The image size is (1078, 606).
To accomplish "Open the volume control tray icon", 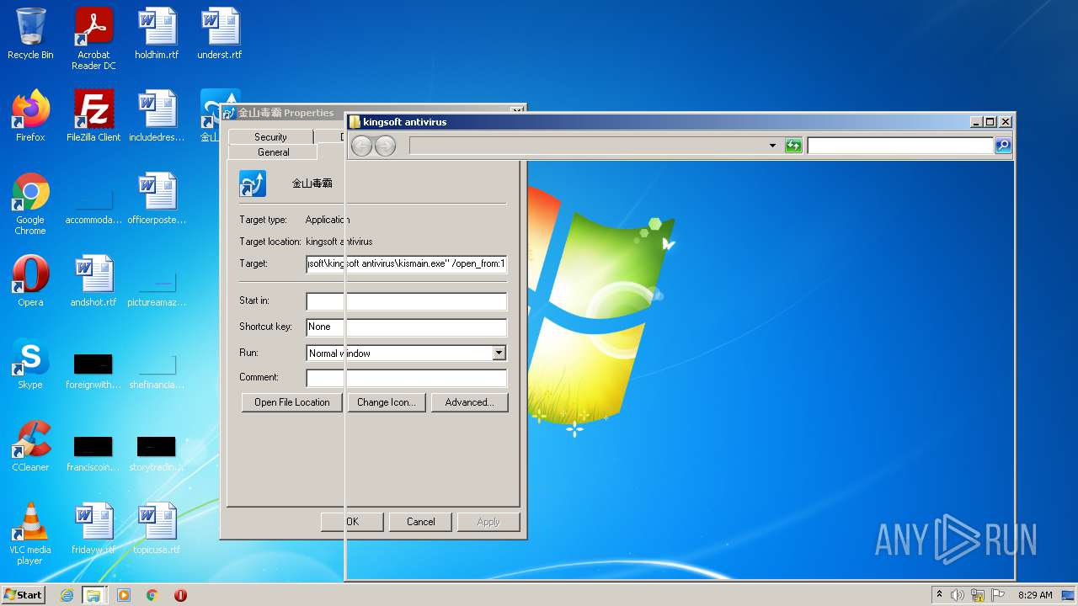I will pos(958,595).
